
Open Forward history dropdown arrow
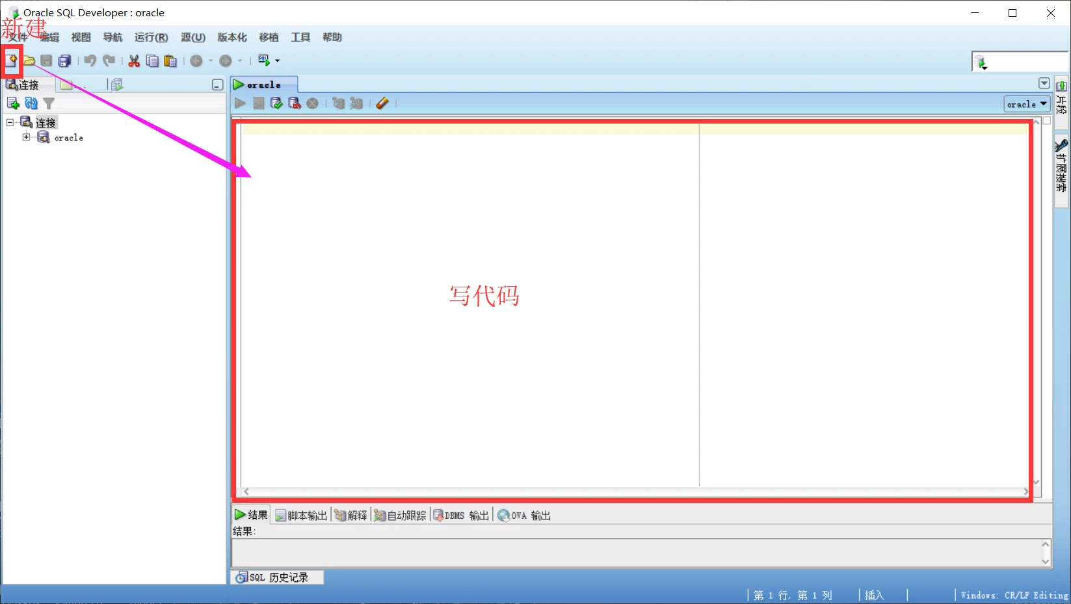pos(240,61)
